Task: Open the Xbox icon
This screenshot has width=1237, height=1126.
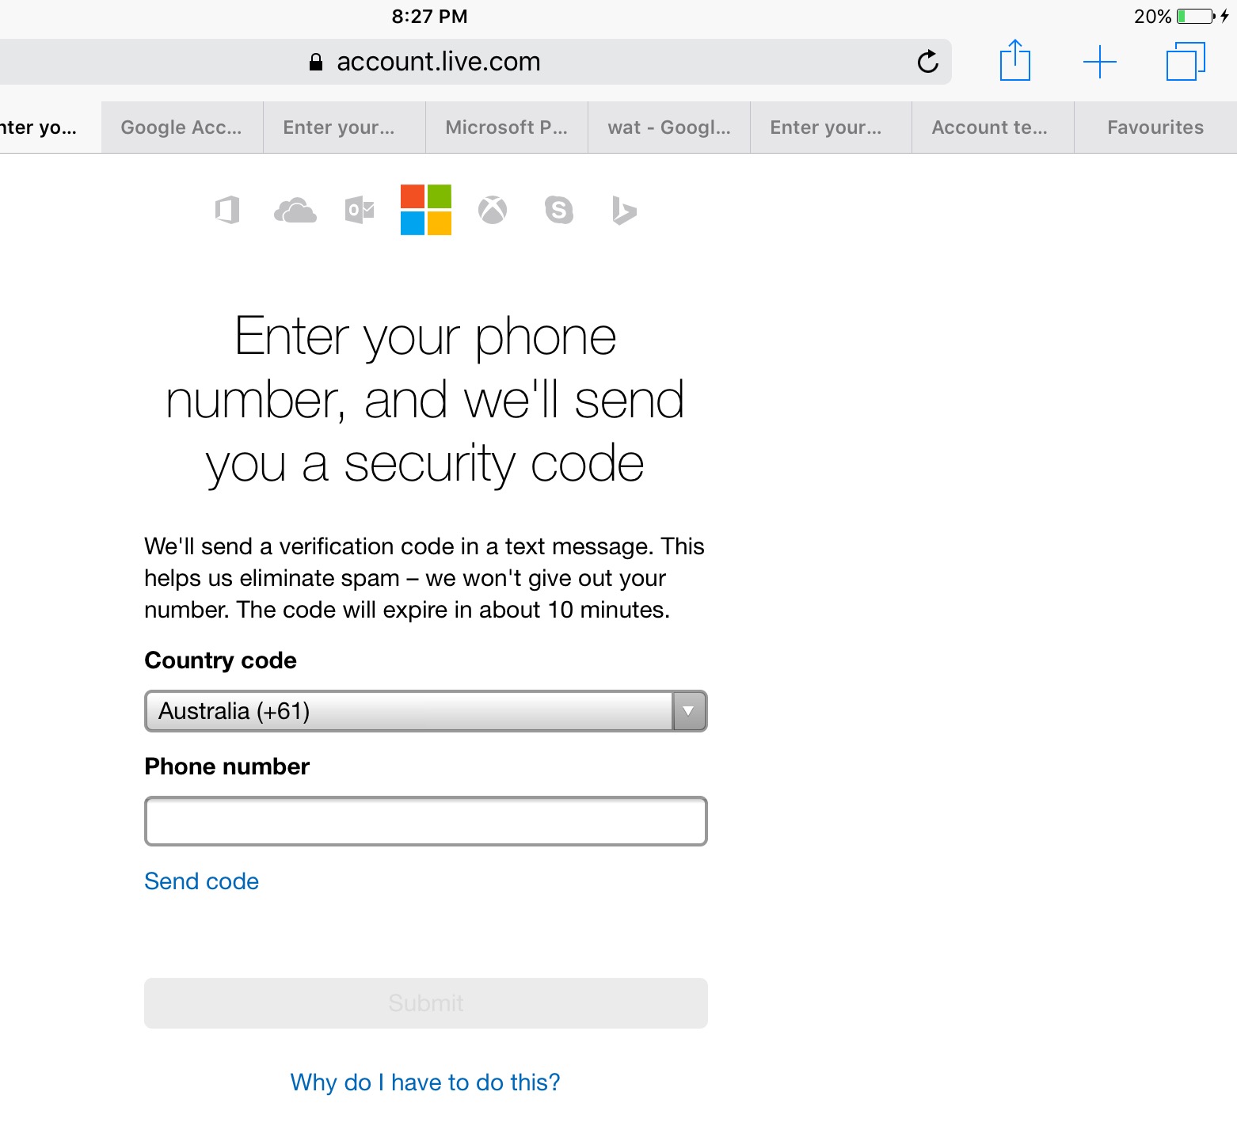Action: tap(493, 210)
